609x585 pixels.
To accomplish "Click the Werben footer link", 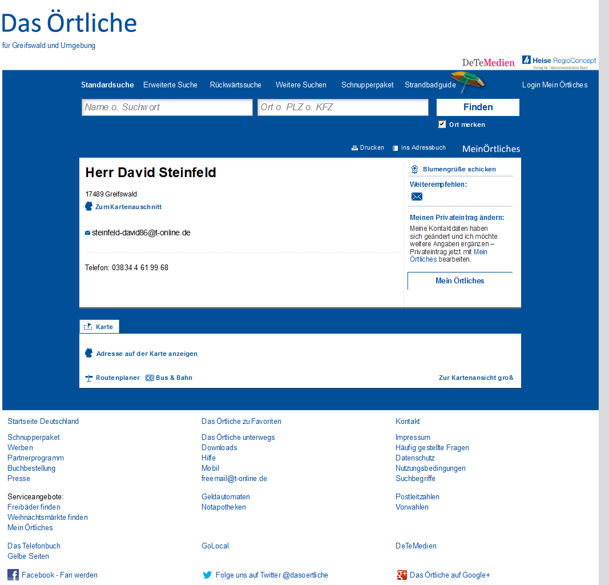I will [x=20, y=448].
